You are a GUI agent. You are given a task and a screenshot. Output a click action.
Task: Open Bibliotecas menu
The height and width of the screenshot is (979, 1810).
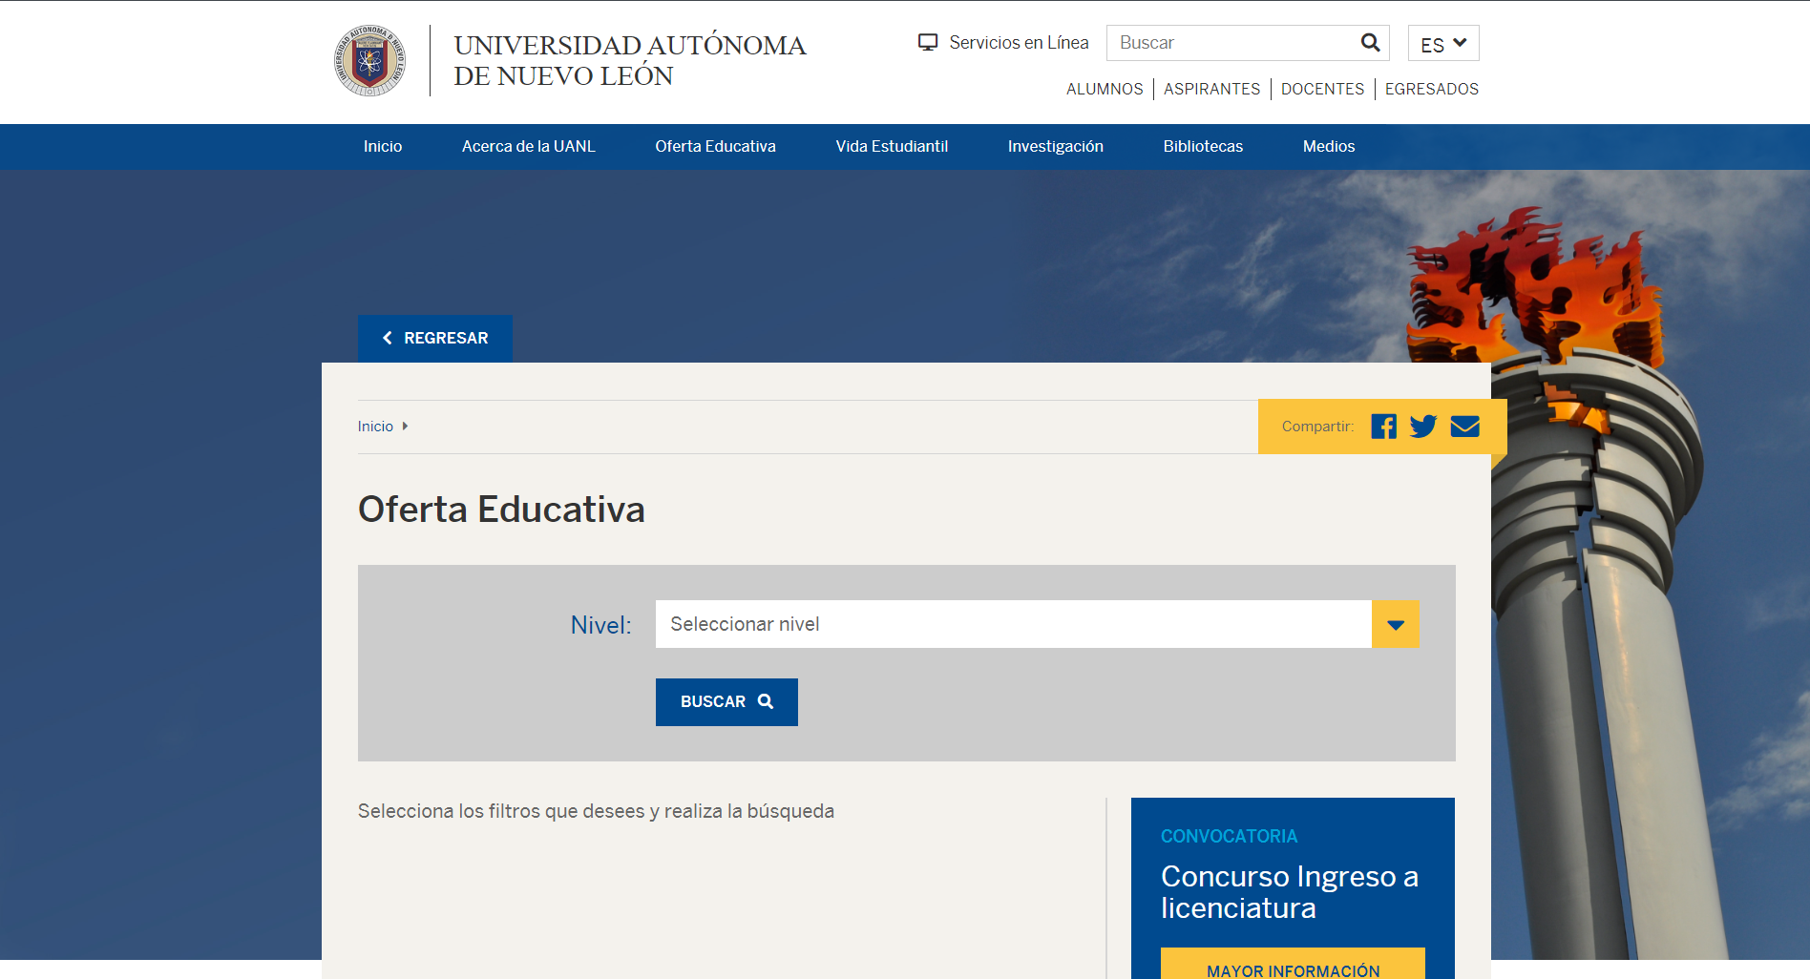1203,147
